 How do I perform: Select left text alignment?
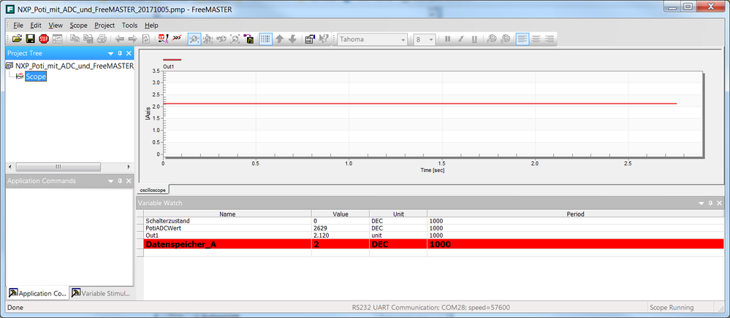pyautogui.click(x=522, y=39)
